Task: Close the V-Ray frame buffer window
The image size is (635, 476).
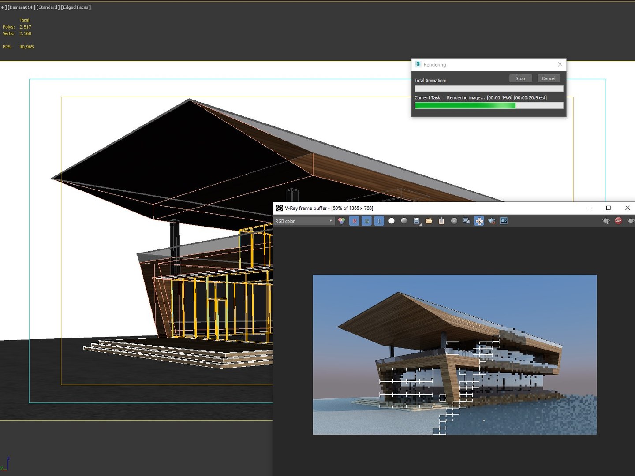Action: click(x=628, y=208)
